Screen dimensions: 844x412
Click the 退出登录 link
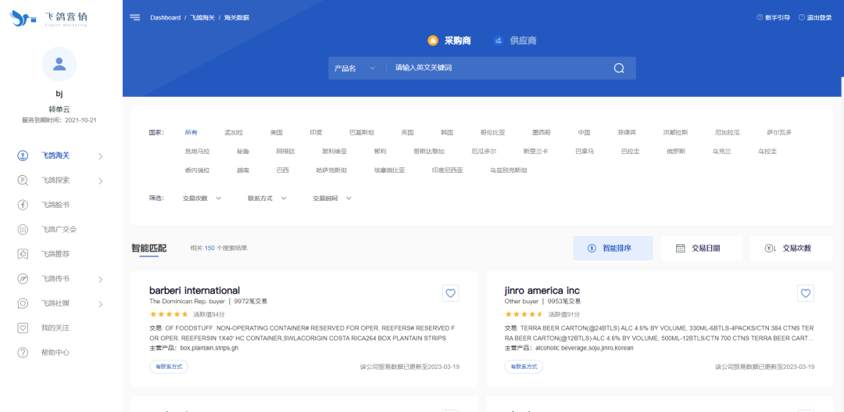point(819,17)
